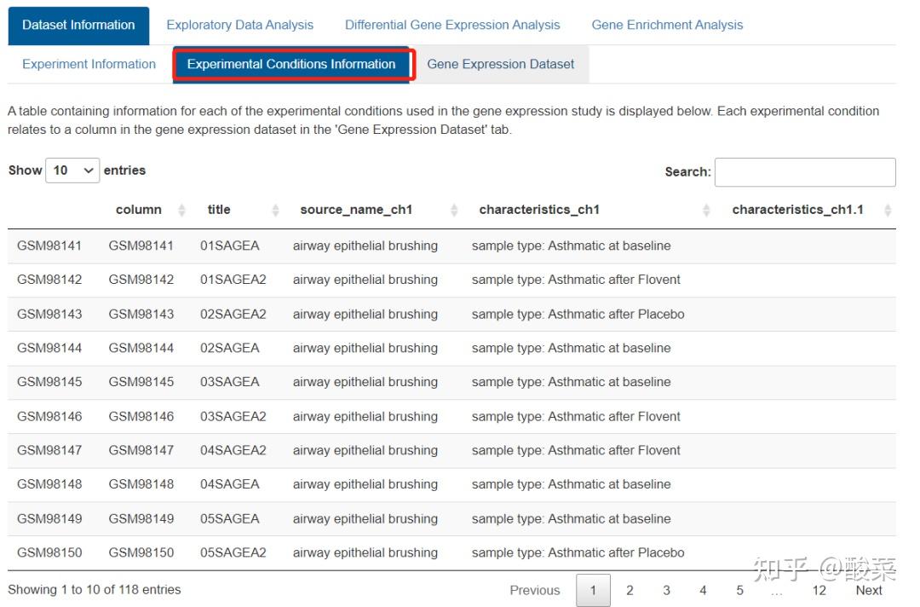Go to page 5 in pagination
This screenshot has height=607, width=920.
739,590
